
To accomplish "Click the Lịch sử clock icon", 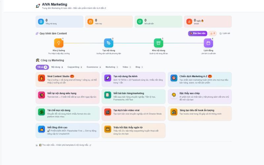I will point(220,34).
